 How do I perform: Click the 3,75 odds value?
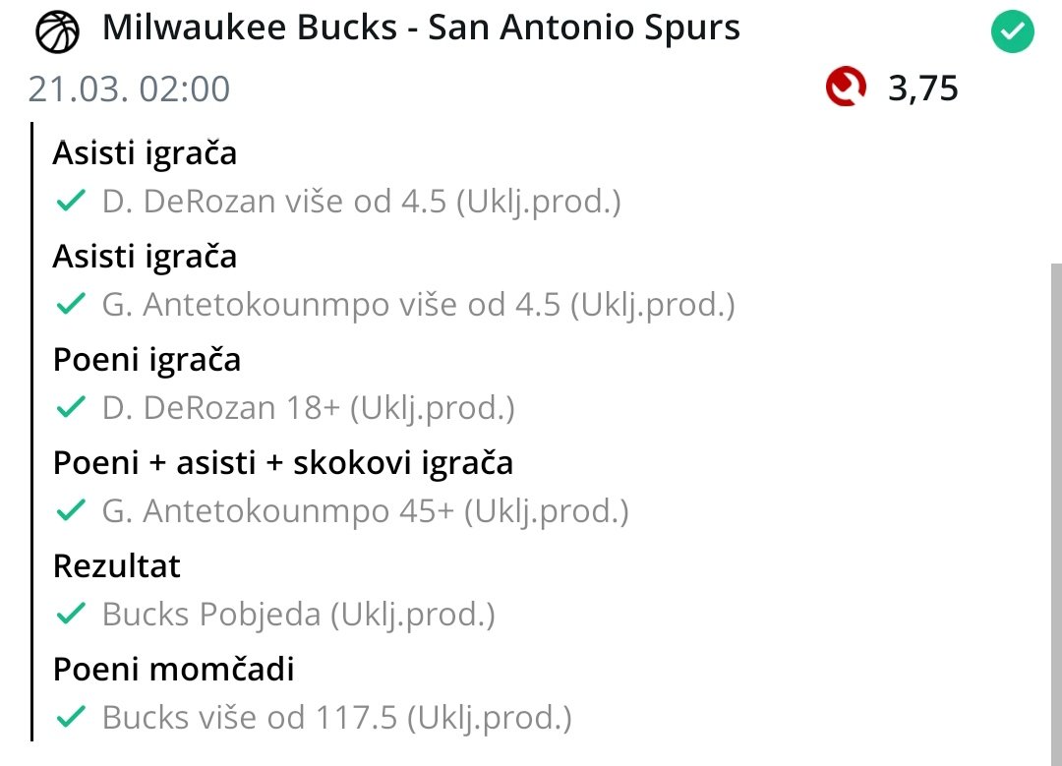point(922,88)
